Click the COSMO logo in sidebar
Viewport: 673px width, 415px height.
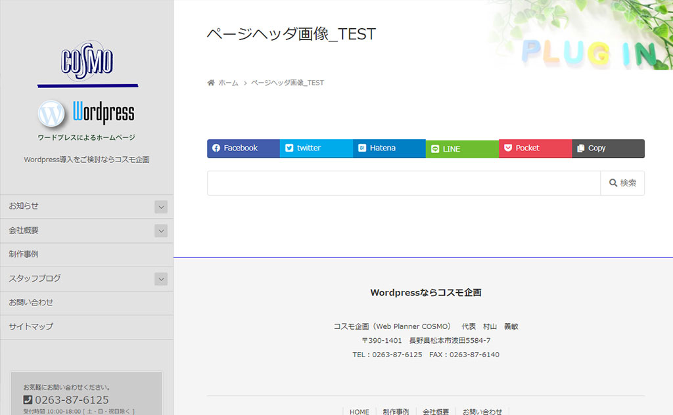click(x=87, y=62)
